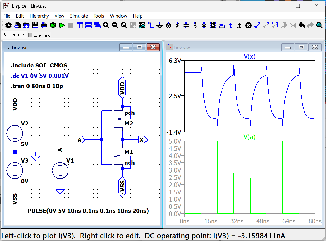The image size is (326, 241).
Task: Click the V(a) trace label in plot
Action: point(249,137)
